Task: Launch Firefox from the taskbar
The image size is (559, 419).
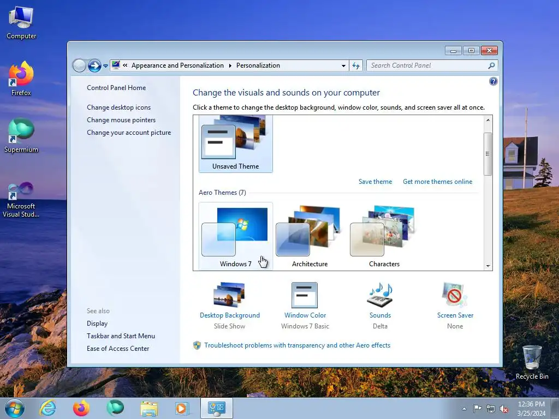Action: click(81, 408)
